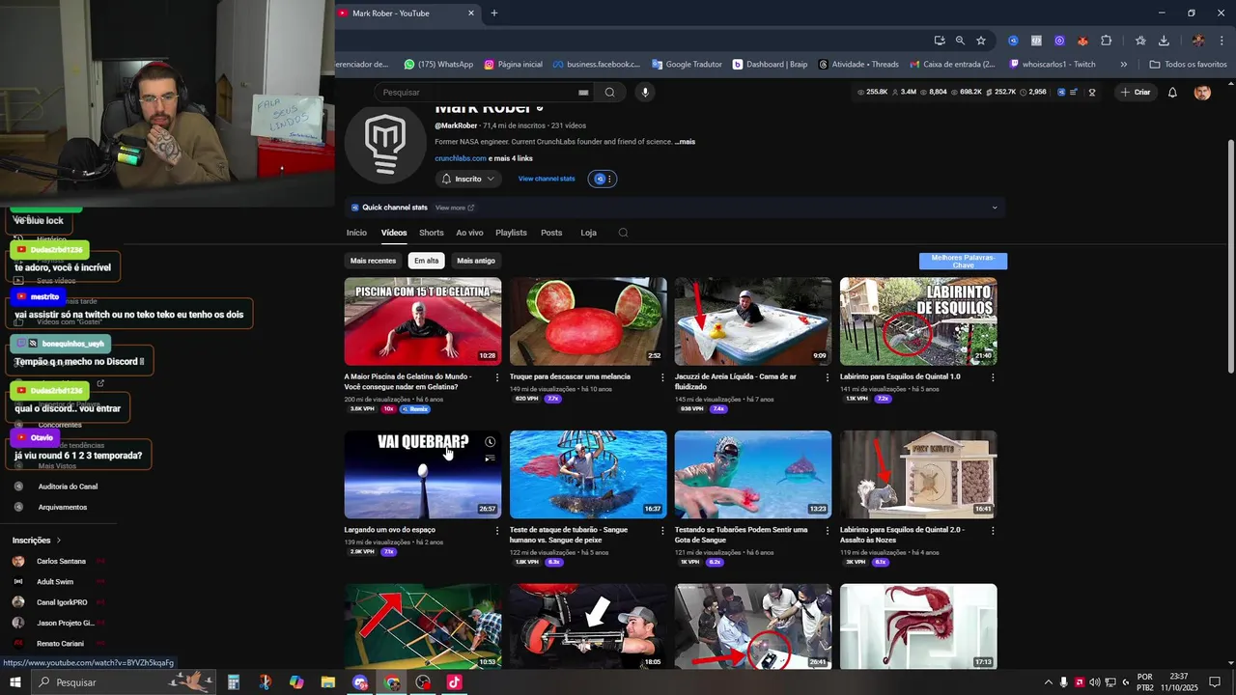The width and height of the screenshot is (1236, 695).
Task: Search within channel using magnifier icon
Action: [x=623, y=233]
